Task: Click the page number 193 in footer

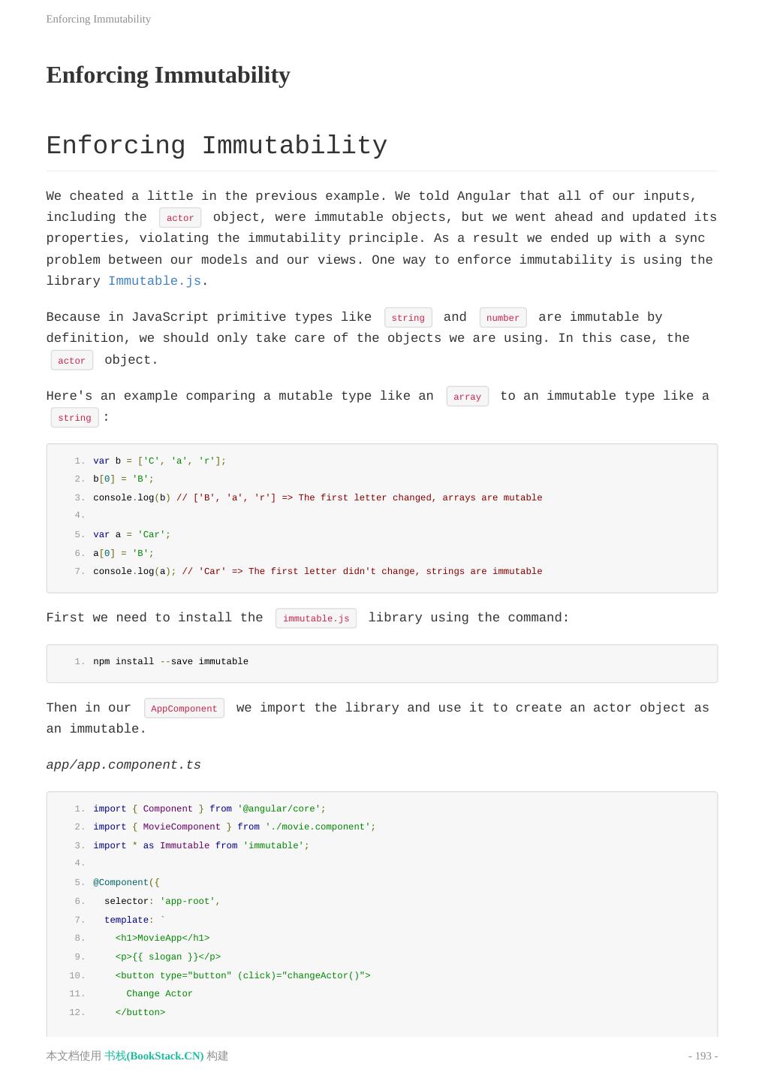Action: pyautogui.click(x=703, y=1056)
